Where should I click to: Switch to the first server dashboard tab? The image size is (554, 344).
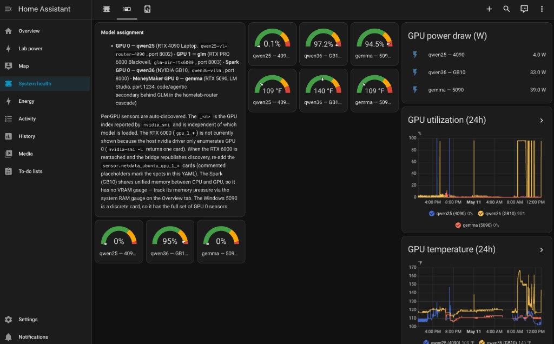107,9
